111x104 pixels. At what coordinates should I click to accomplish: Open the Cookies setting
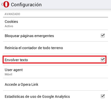[x=55, y=24]
